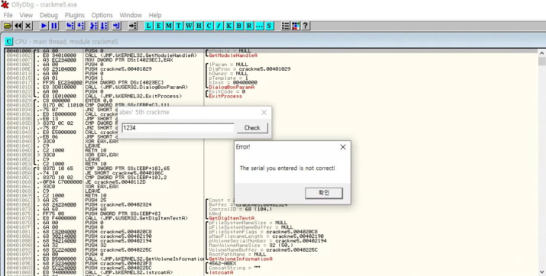
Task: Click the CPU window's C icon in title
Action: tap(9, 42)
